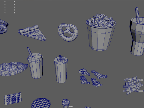
Task: Select the french fries pile model
Action: pyautogui.click(x=133, y=85)
